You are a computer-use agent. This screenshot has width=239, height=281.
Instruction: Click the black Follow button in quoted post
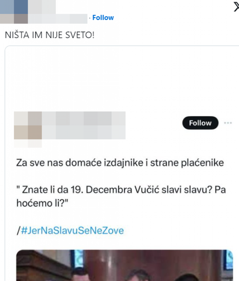pyautogui.click(x=200, y=123)
